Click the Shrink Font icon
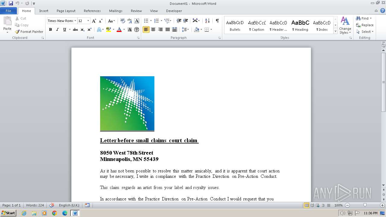 (x=101, y=21)
